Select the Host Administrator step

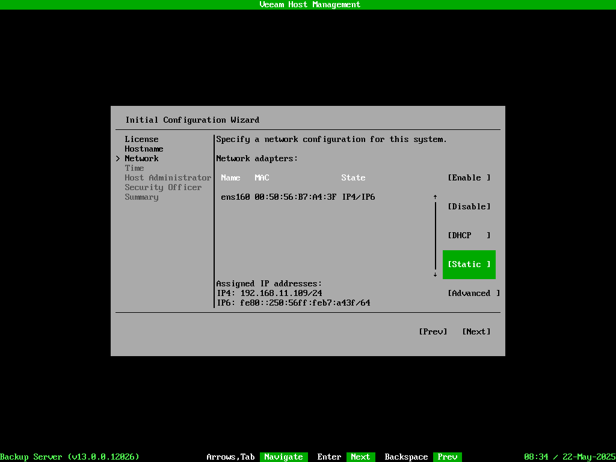click(168, 177)
